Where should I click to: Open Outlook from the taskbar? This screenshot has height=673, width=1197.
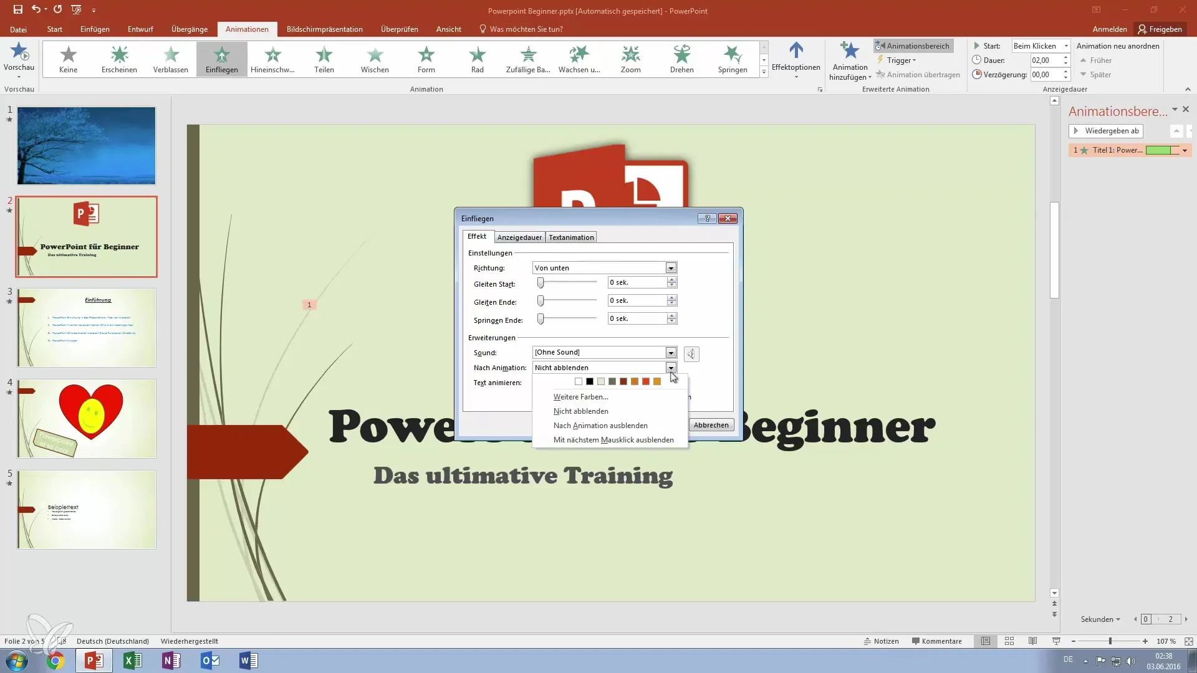[210, 661]
